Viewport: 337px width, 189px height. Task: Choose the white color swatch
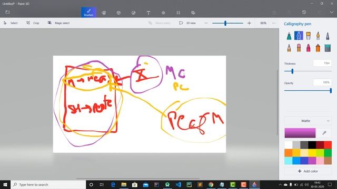[289, 145]
